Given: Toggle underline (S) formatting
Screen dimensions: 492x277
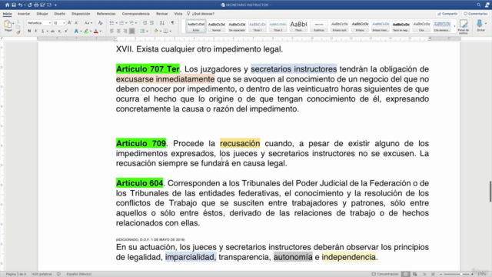Looking at the screenshot, I should [x=43, y=31].
